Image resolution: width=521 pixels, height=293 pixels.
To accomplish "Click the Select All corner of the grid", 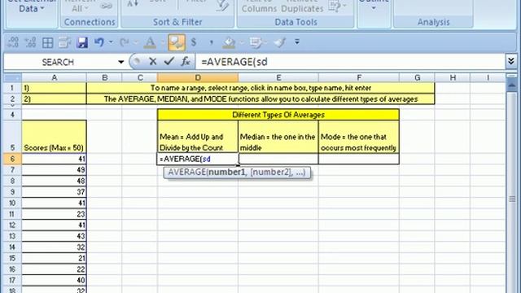I will coord(13,78).
